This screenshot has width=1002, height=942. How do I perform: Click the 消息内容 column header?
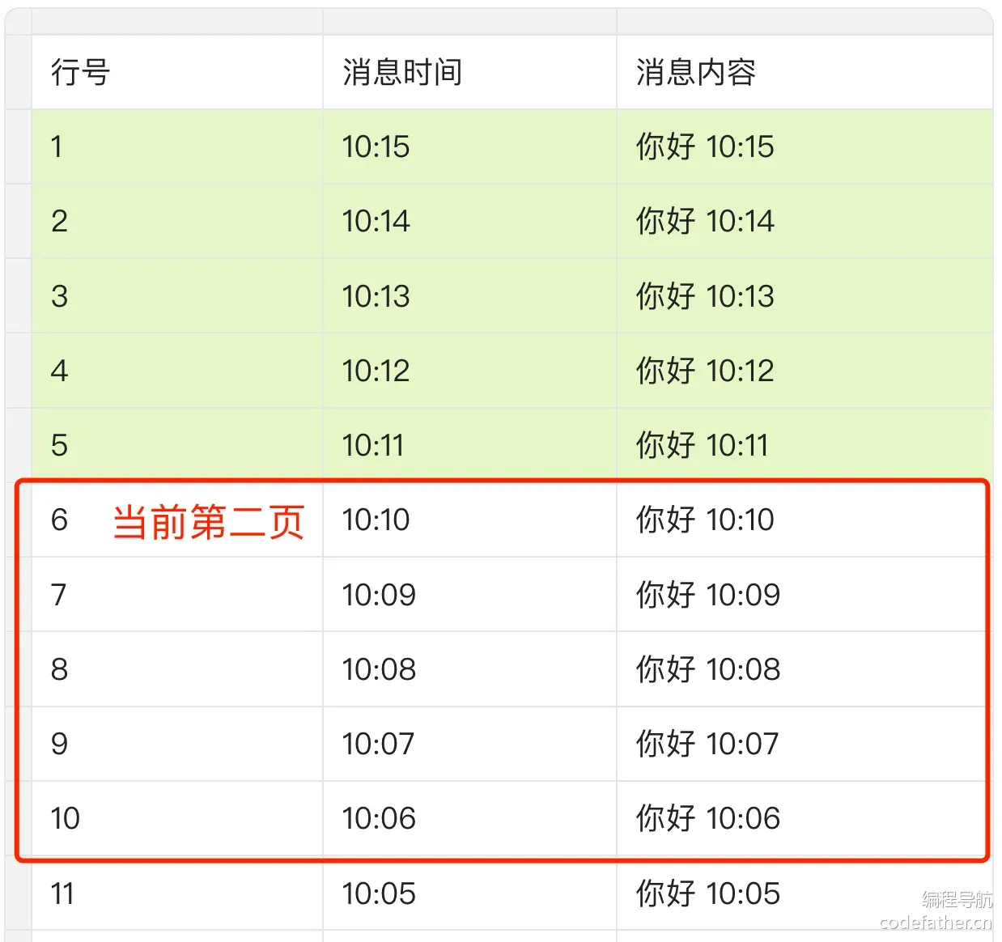(x=805, y=72)
